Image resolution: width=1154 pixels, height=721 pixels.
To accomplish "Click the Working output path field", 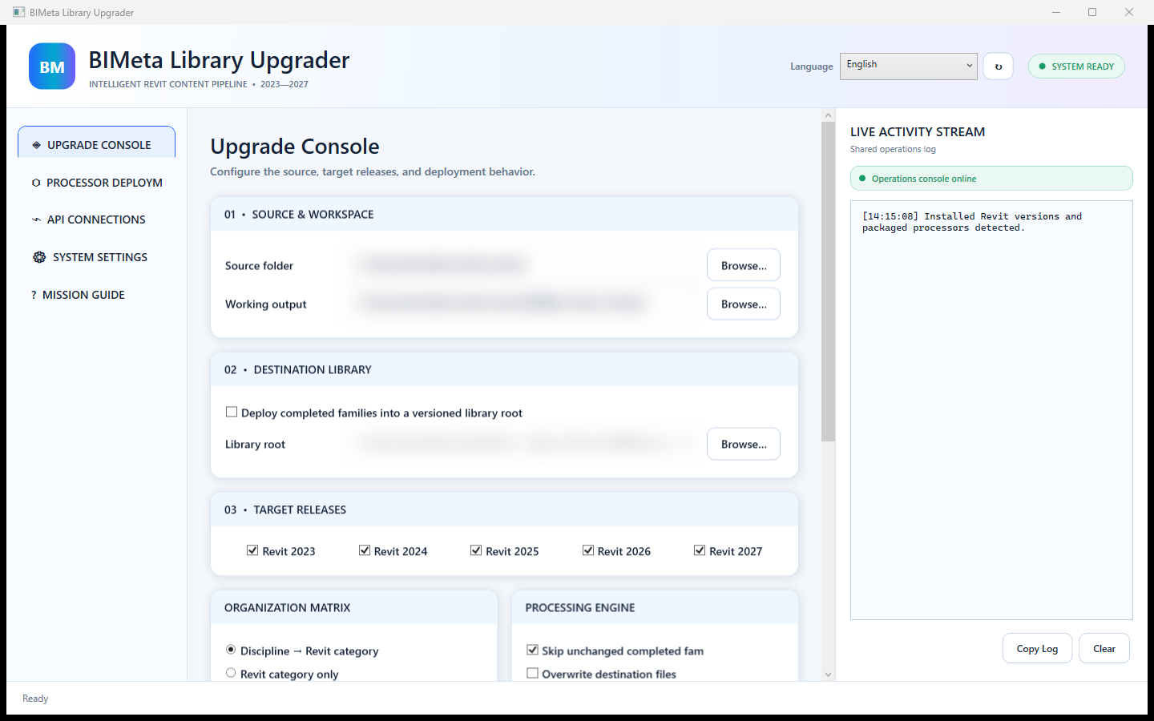I will [x=526, y=303].
